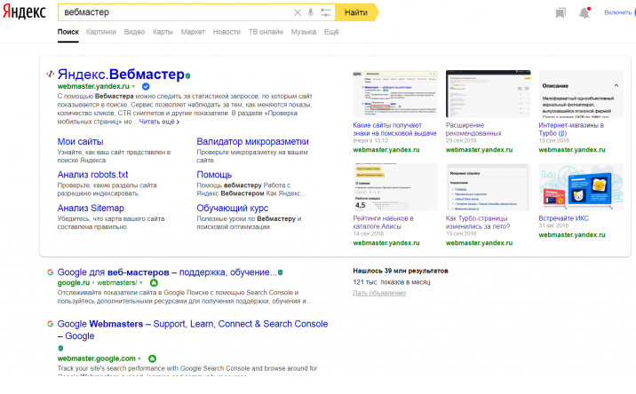
Task: Switch to the Карты tab
Action: [163, 32]
